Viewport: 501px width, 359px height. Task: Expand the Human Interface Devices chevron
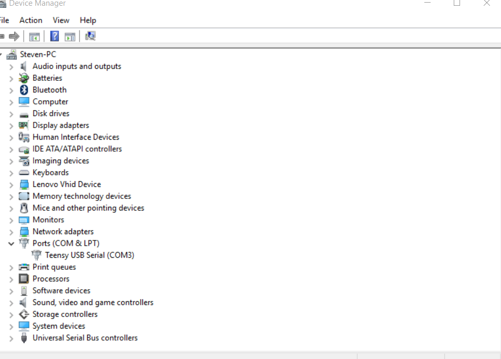tap(11, 138)
